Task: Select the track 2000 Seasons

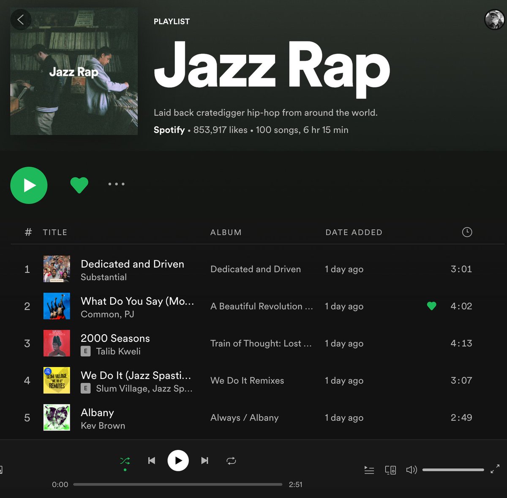Action: click(115, 338)
